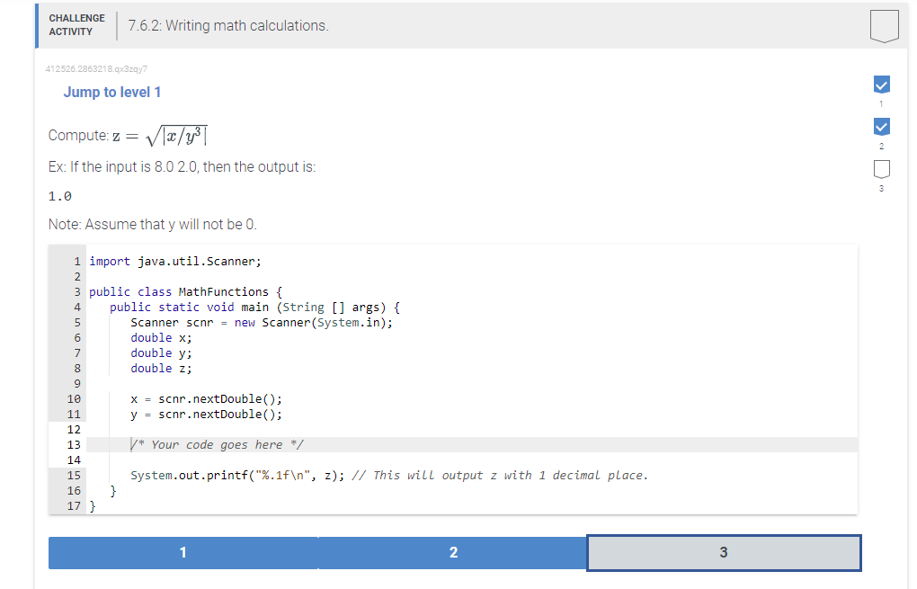Click the empty level 3 progress shield

click(881, 169)
